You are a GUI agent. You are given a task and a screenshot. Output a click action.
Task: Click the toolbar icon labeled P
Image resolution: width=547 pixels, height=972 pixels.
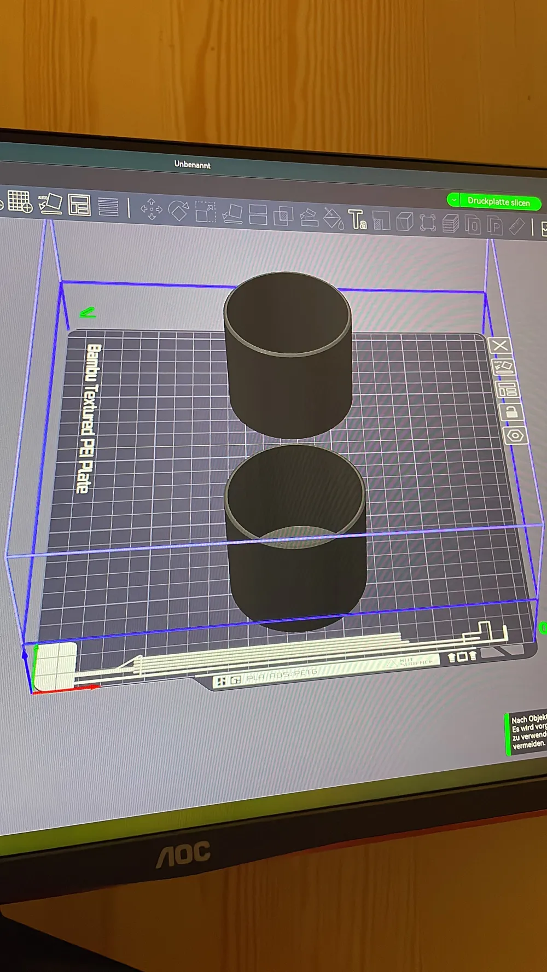click(x=494, y=226)
